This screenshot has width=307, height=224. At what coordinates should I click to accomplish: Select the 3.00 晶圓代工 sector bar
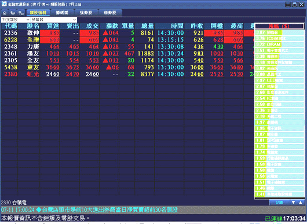(279, 74)
